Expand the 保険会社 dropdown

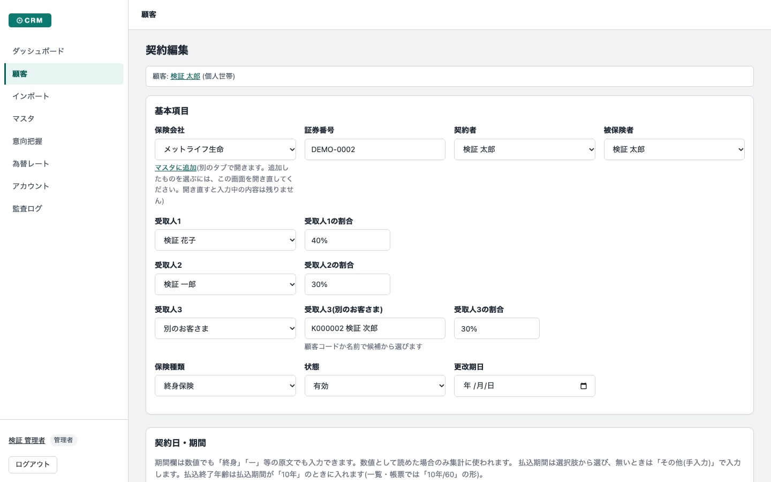coord(225,149)
